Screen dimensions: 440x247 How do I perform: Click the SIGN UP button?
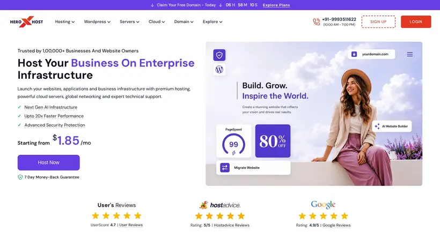click(378, 21)
